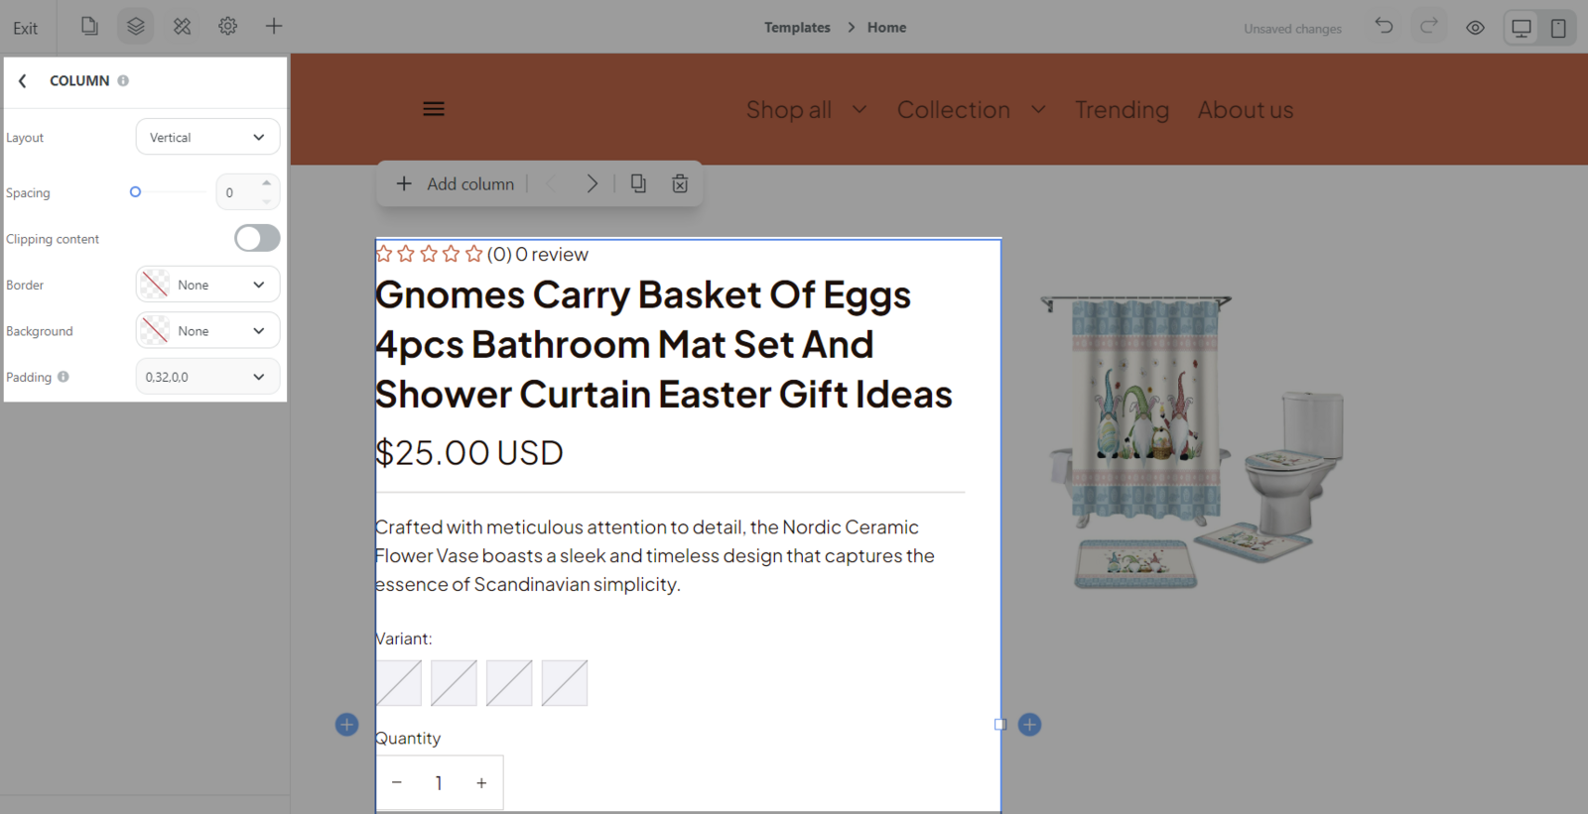This screenshot has height=814, width=1588.
Task: Undo the last change
Action: (x=1384, y=26)
